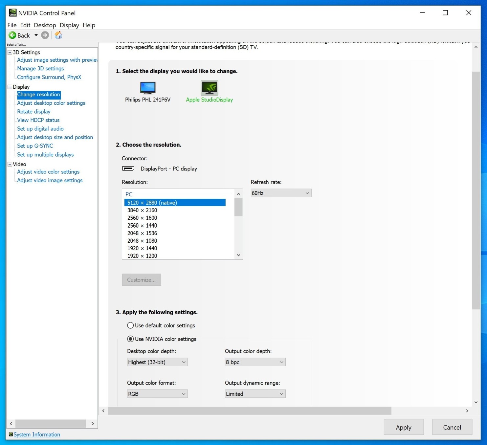Select 5120 × 2880 (native) resolution
This screenshot has height=445, width=487.
click(175, 203)
